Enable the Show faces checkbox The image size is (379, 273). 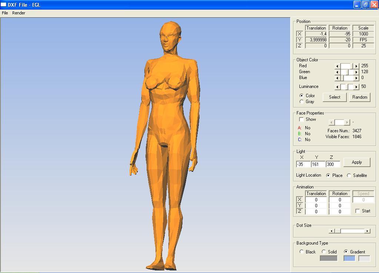(301, 119)
